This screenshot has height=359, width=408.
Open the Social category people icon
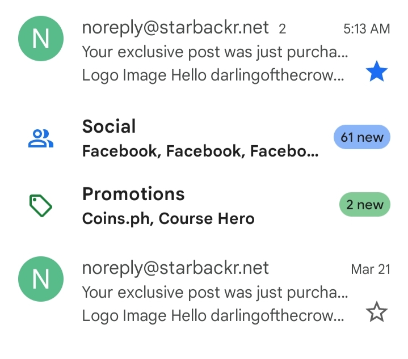point(41,138)
